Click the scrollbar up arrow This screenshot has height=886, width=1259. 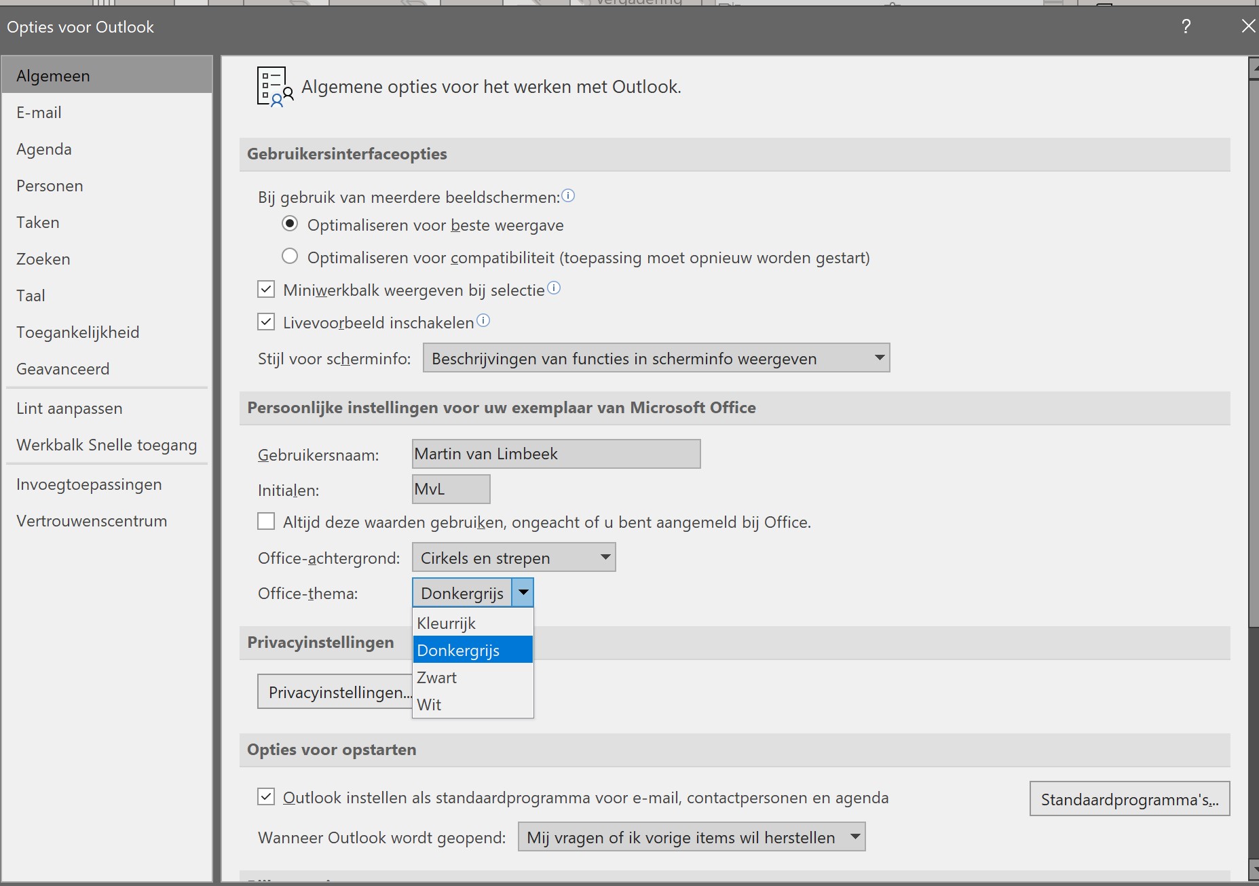[x=1254, y=69]
